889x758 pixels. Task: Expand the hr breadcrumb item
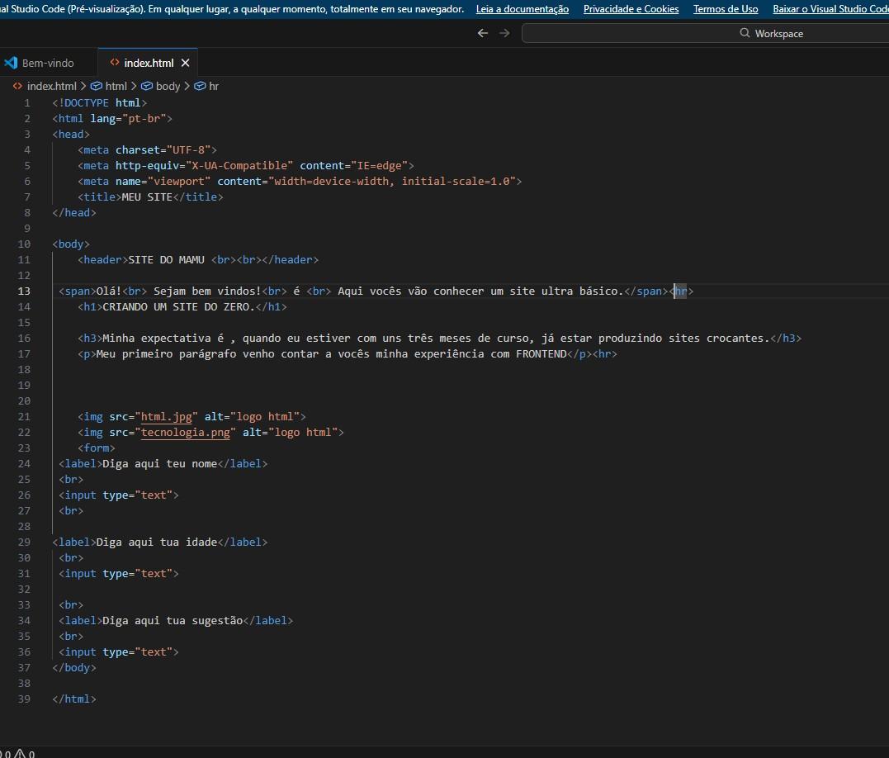(213, 86)
